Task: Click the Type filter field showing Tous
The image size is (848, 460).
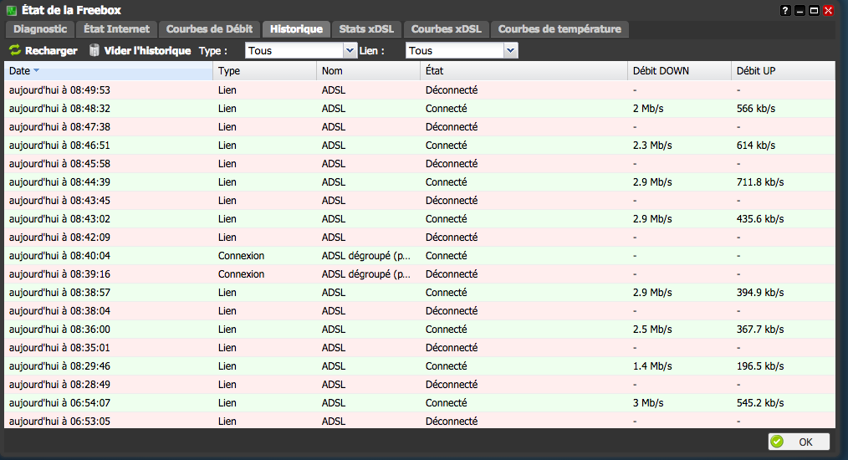Action: [294, 50]
